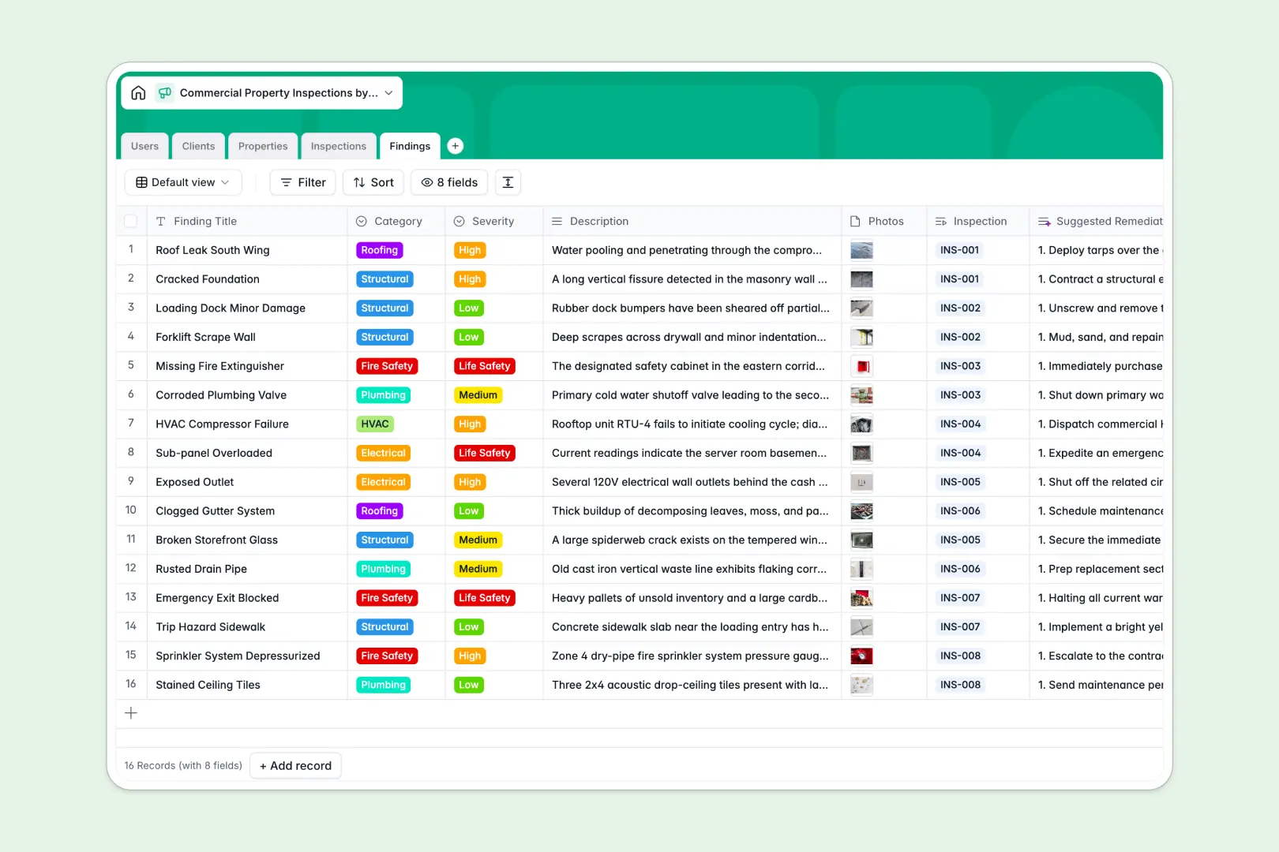Click the home icon in header
The image size is (1279, 852).
138,93
